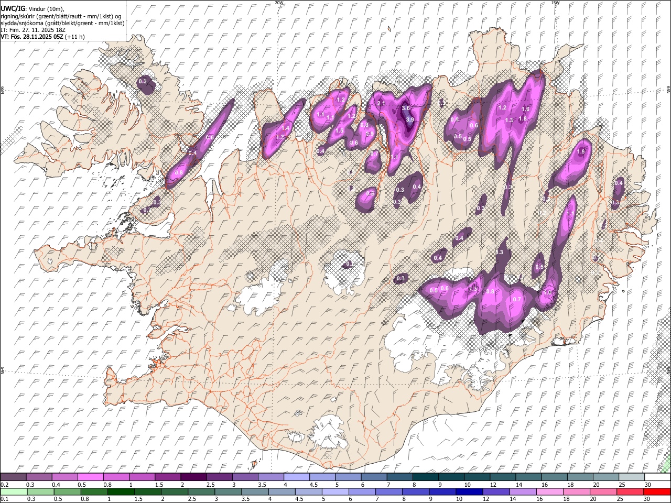The image size is (671, 503).
Task: Click the '2.1' precipitation value on the map
Action: [x=381, y=103]
